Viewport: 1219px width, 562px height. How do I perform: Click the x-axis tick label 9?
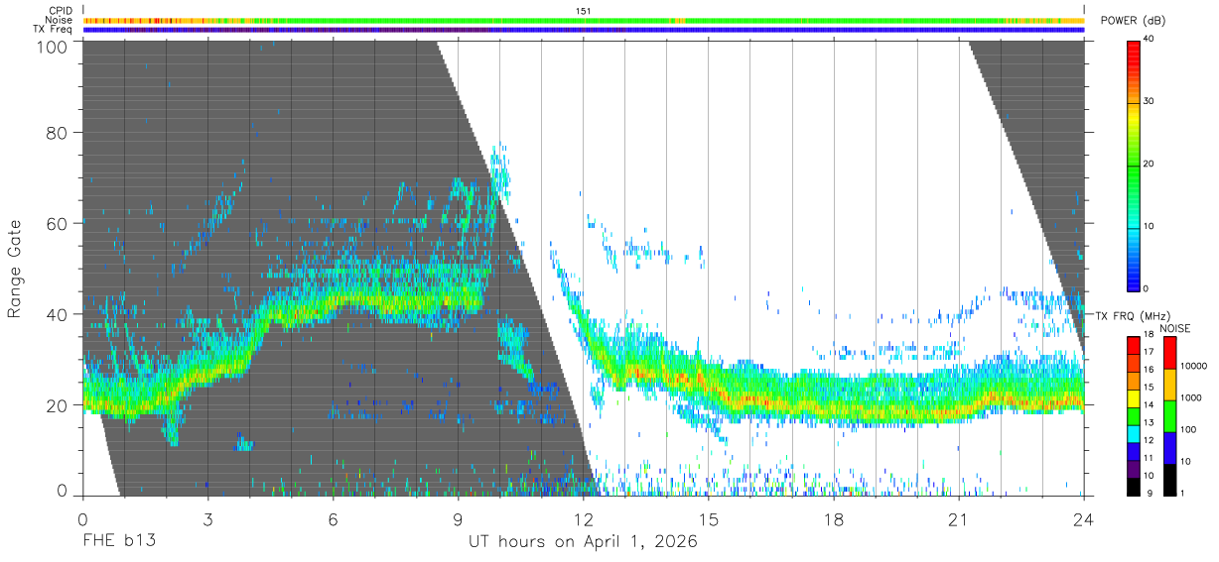click(459, 518)
